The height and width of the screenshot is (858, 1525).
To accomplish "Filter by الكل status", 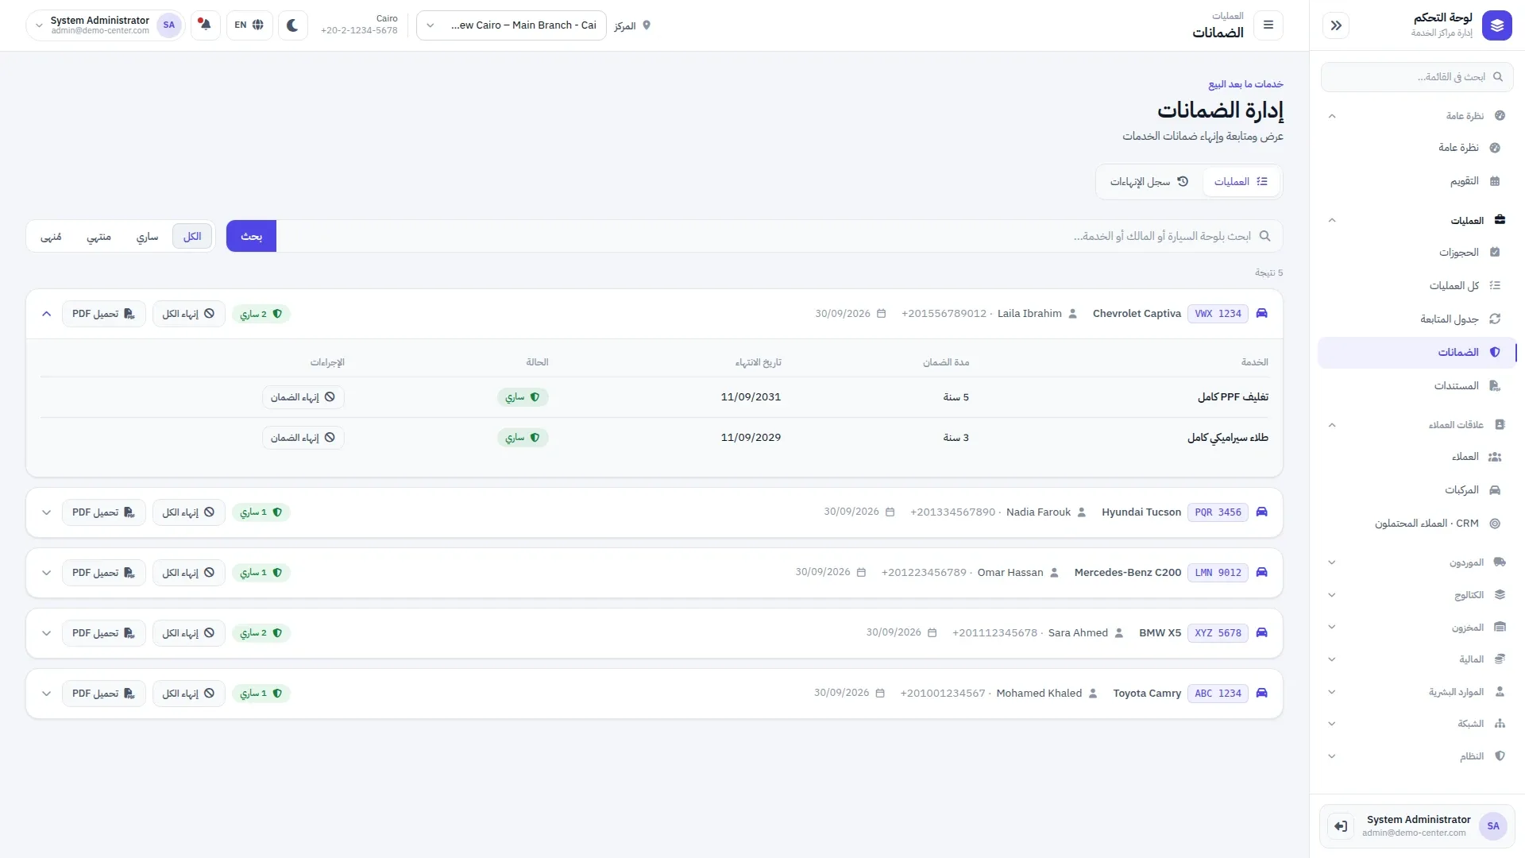I will [192, 236].
